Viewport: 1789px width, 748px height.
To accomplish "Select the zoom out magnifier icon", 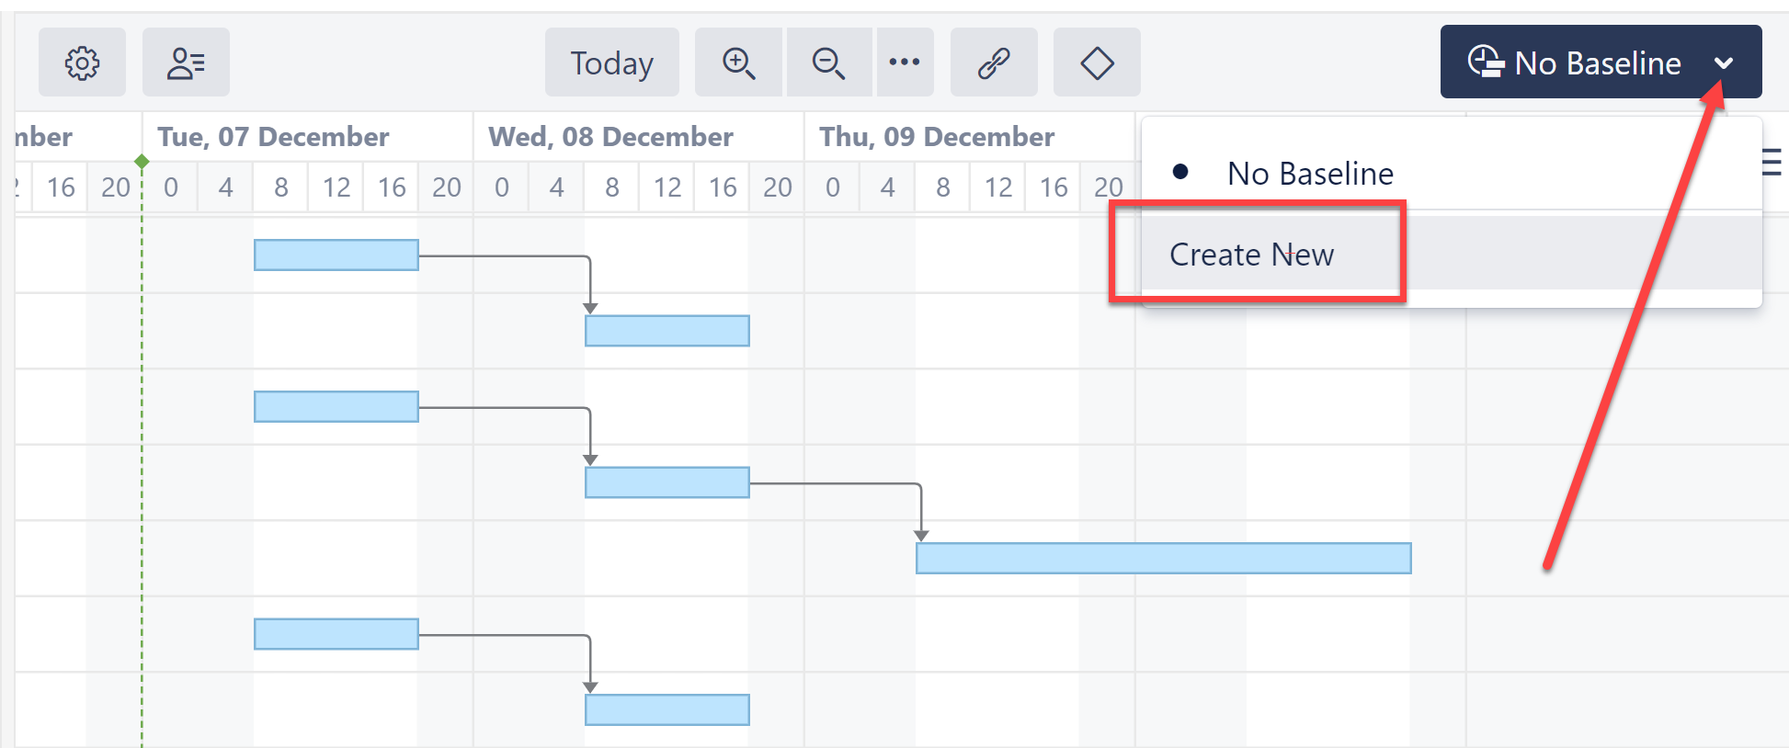I will [828, 62].
